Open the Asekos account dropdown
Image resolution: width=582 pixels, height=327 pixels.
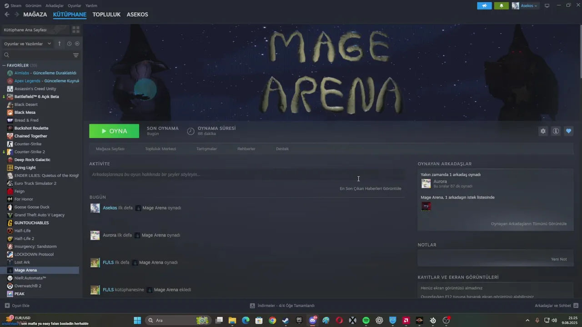pos(525,5)
